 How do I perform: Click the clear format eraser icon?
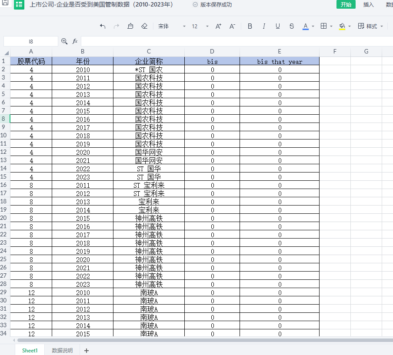click(144, 26)
